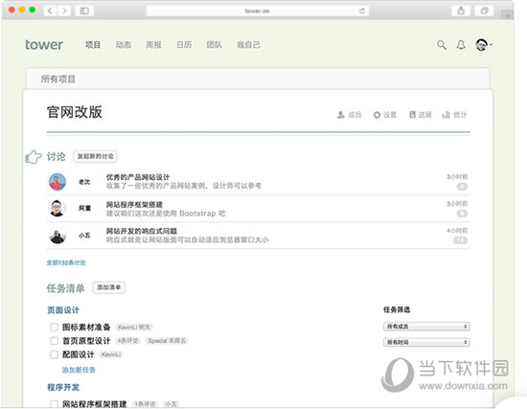Viewport: 527px width, 409px height.
Task: Check the 图标素材准备 task checkbox
Action: tap(54, 327)
